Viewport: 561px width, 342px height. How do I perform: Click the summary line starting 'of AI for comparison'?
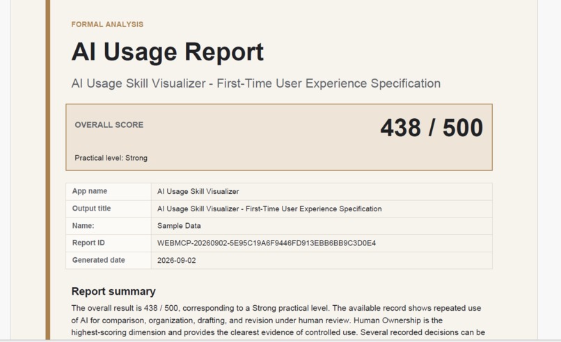click(257, 320)
